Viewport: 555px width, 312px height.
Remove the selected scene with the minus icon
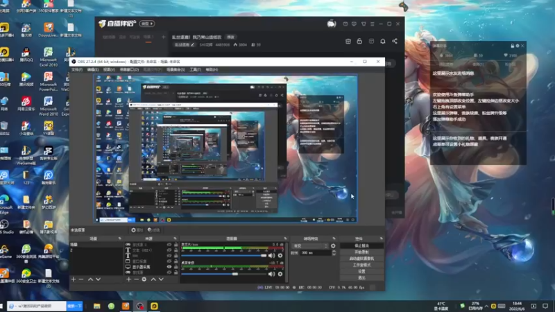(x=81, y=279)
